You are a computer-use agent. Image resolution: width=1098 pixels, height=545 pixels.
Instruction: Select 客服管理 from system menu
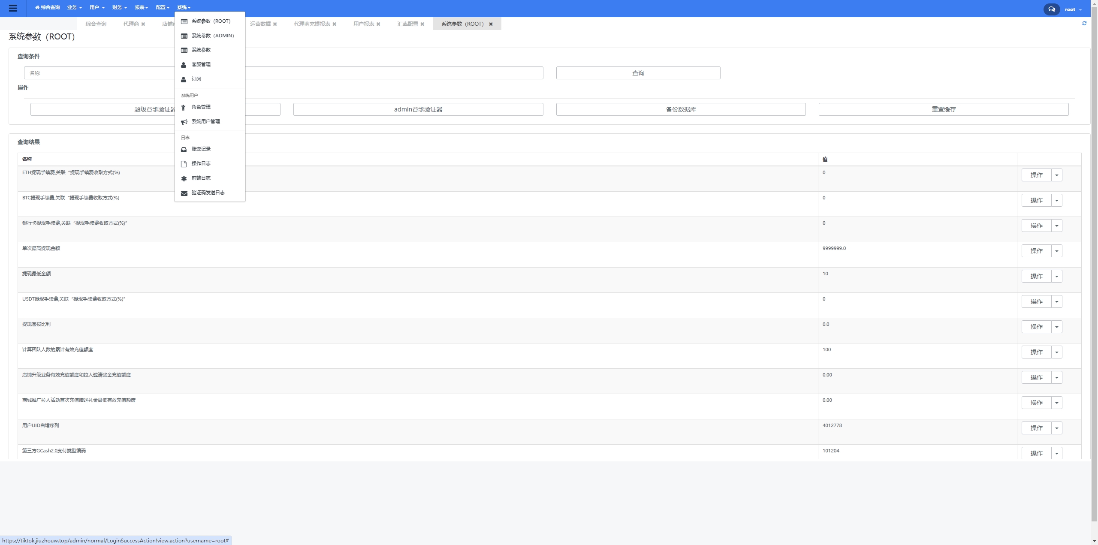point(201,64)
